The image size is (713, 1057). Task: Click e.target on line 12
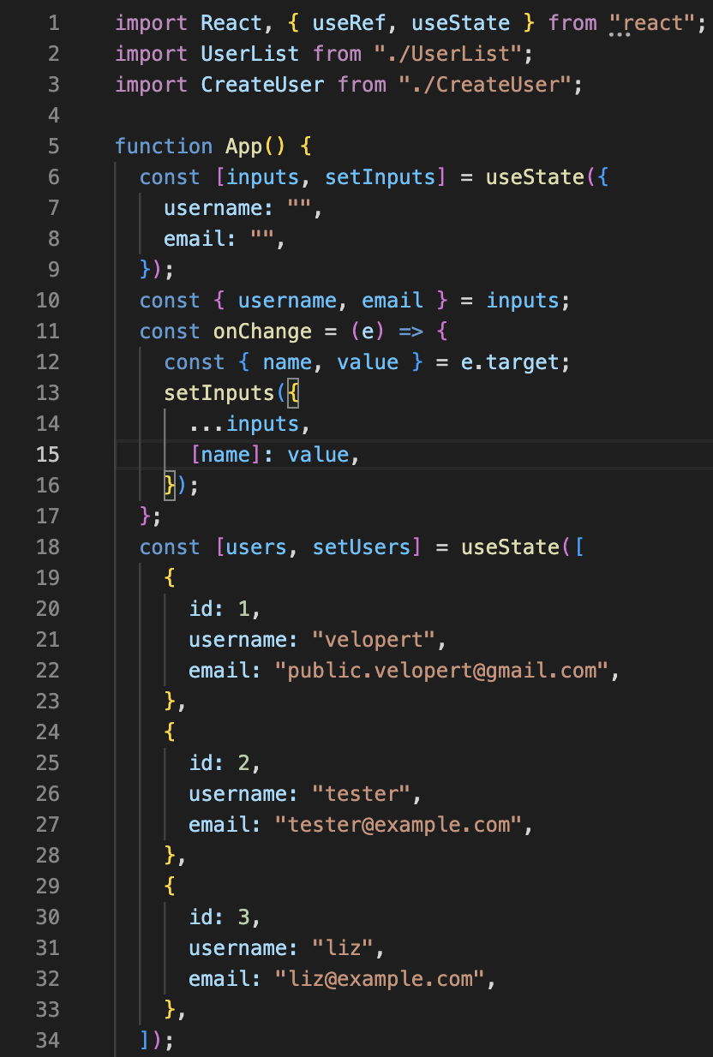510,362
